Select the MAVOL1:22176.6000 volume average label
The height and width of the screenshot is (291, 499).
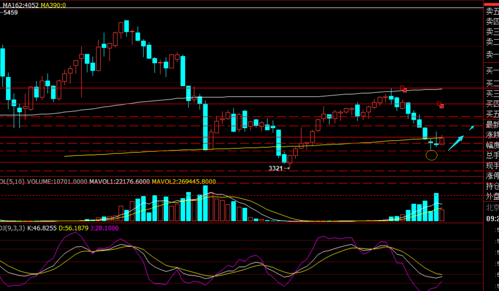coord(119,182)
